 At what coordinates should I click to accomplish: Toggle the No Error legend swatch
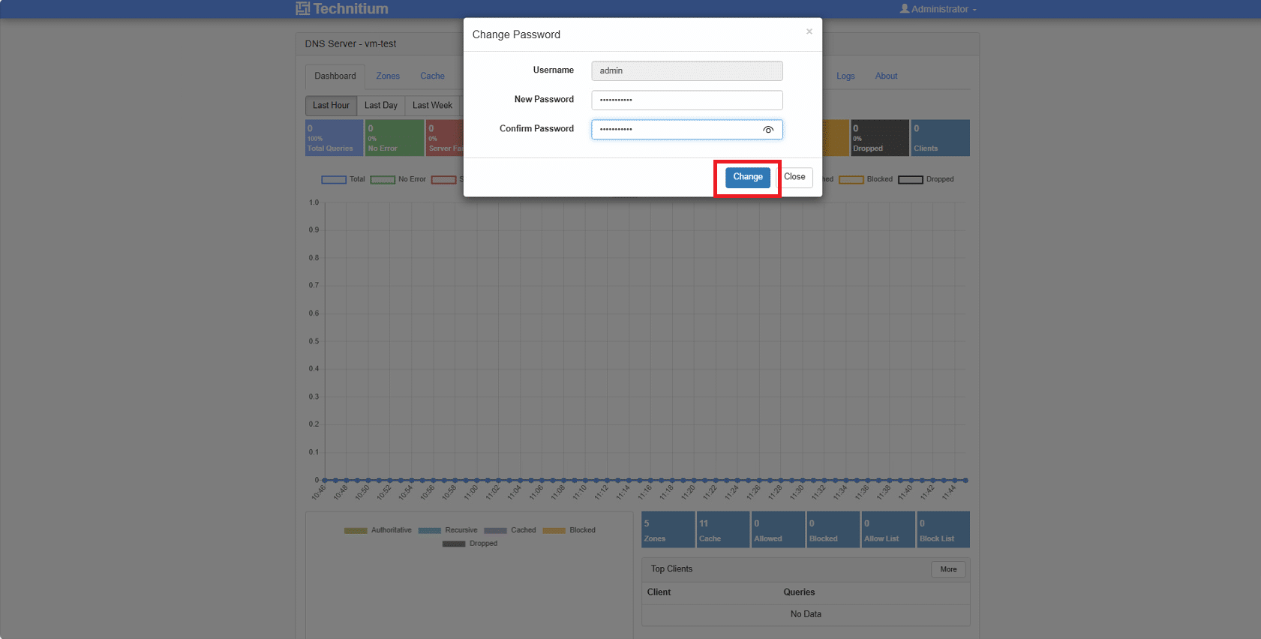click(383, 179)
